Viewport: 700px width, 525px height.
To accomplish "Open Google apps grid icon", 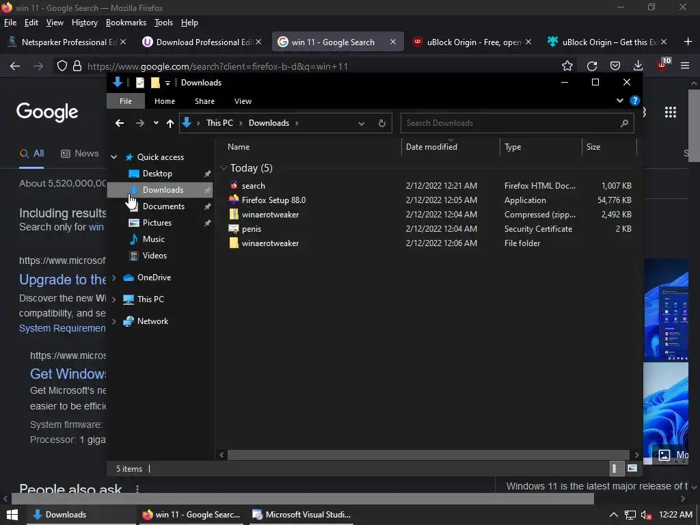I will pos(670,112).
